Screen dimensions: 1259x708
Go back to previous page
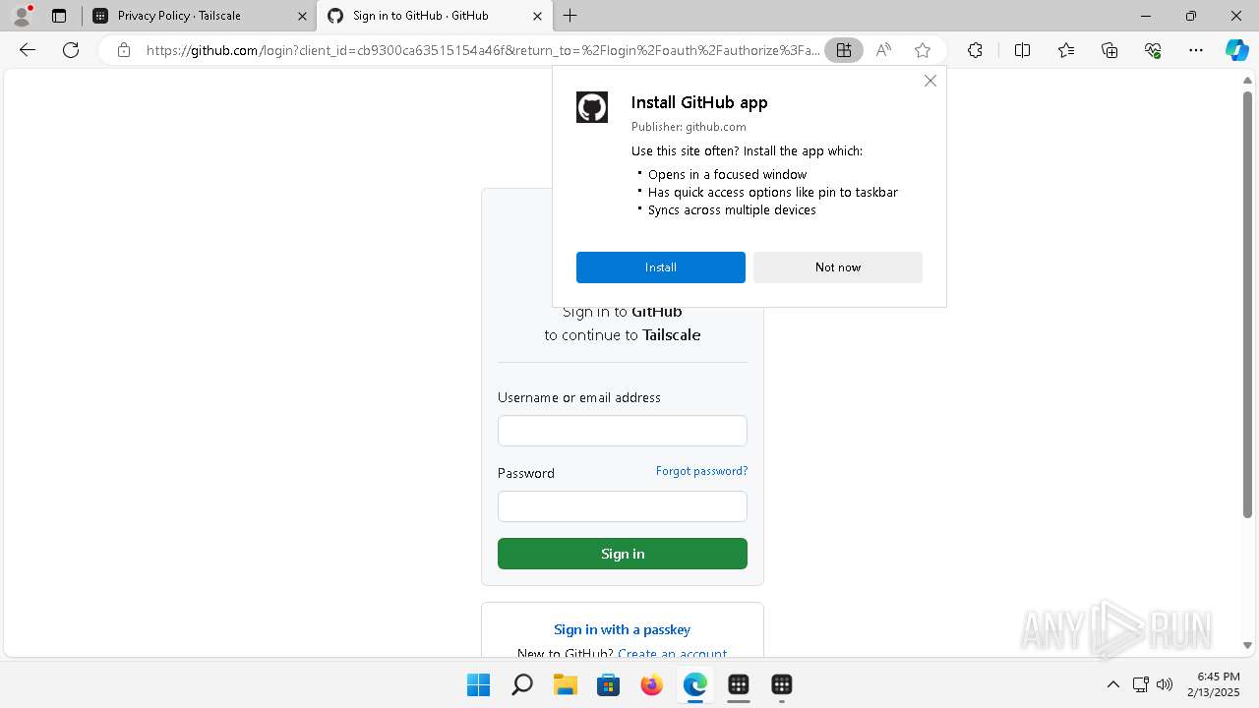(x=28, y=50)
